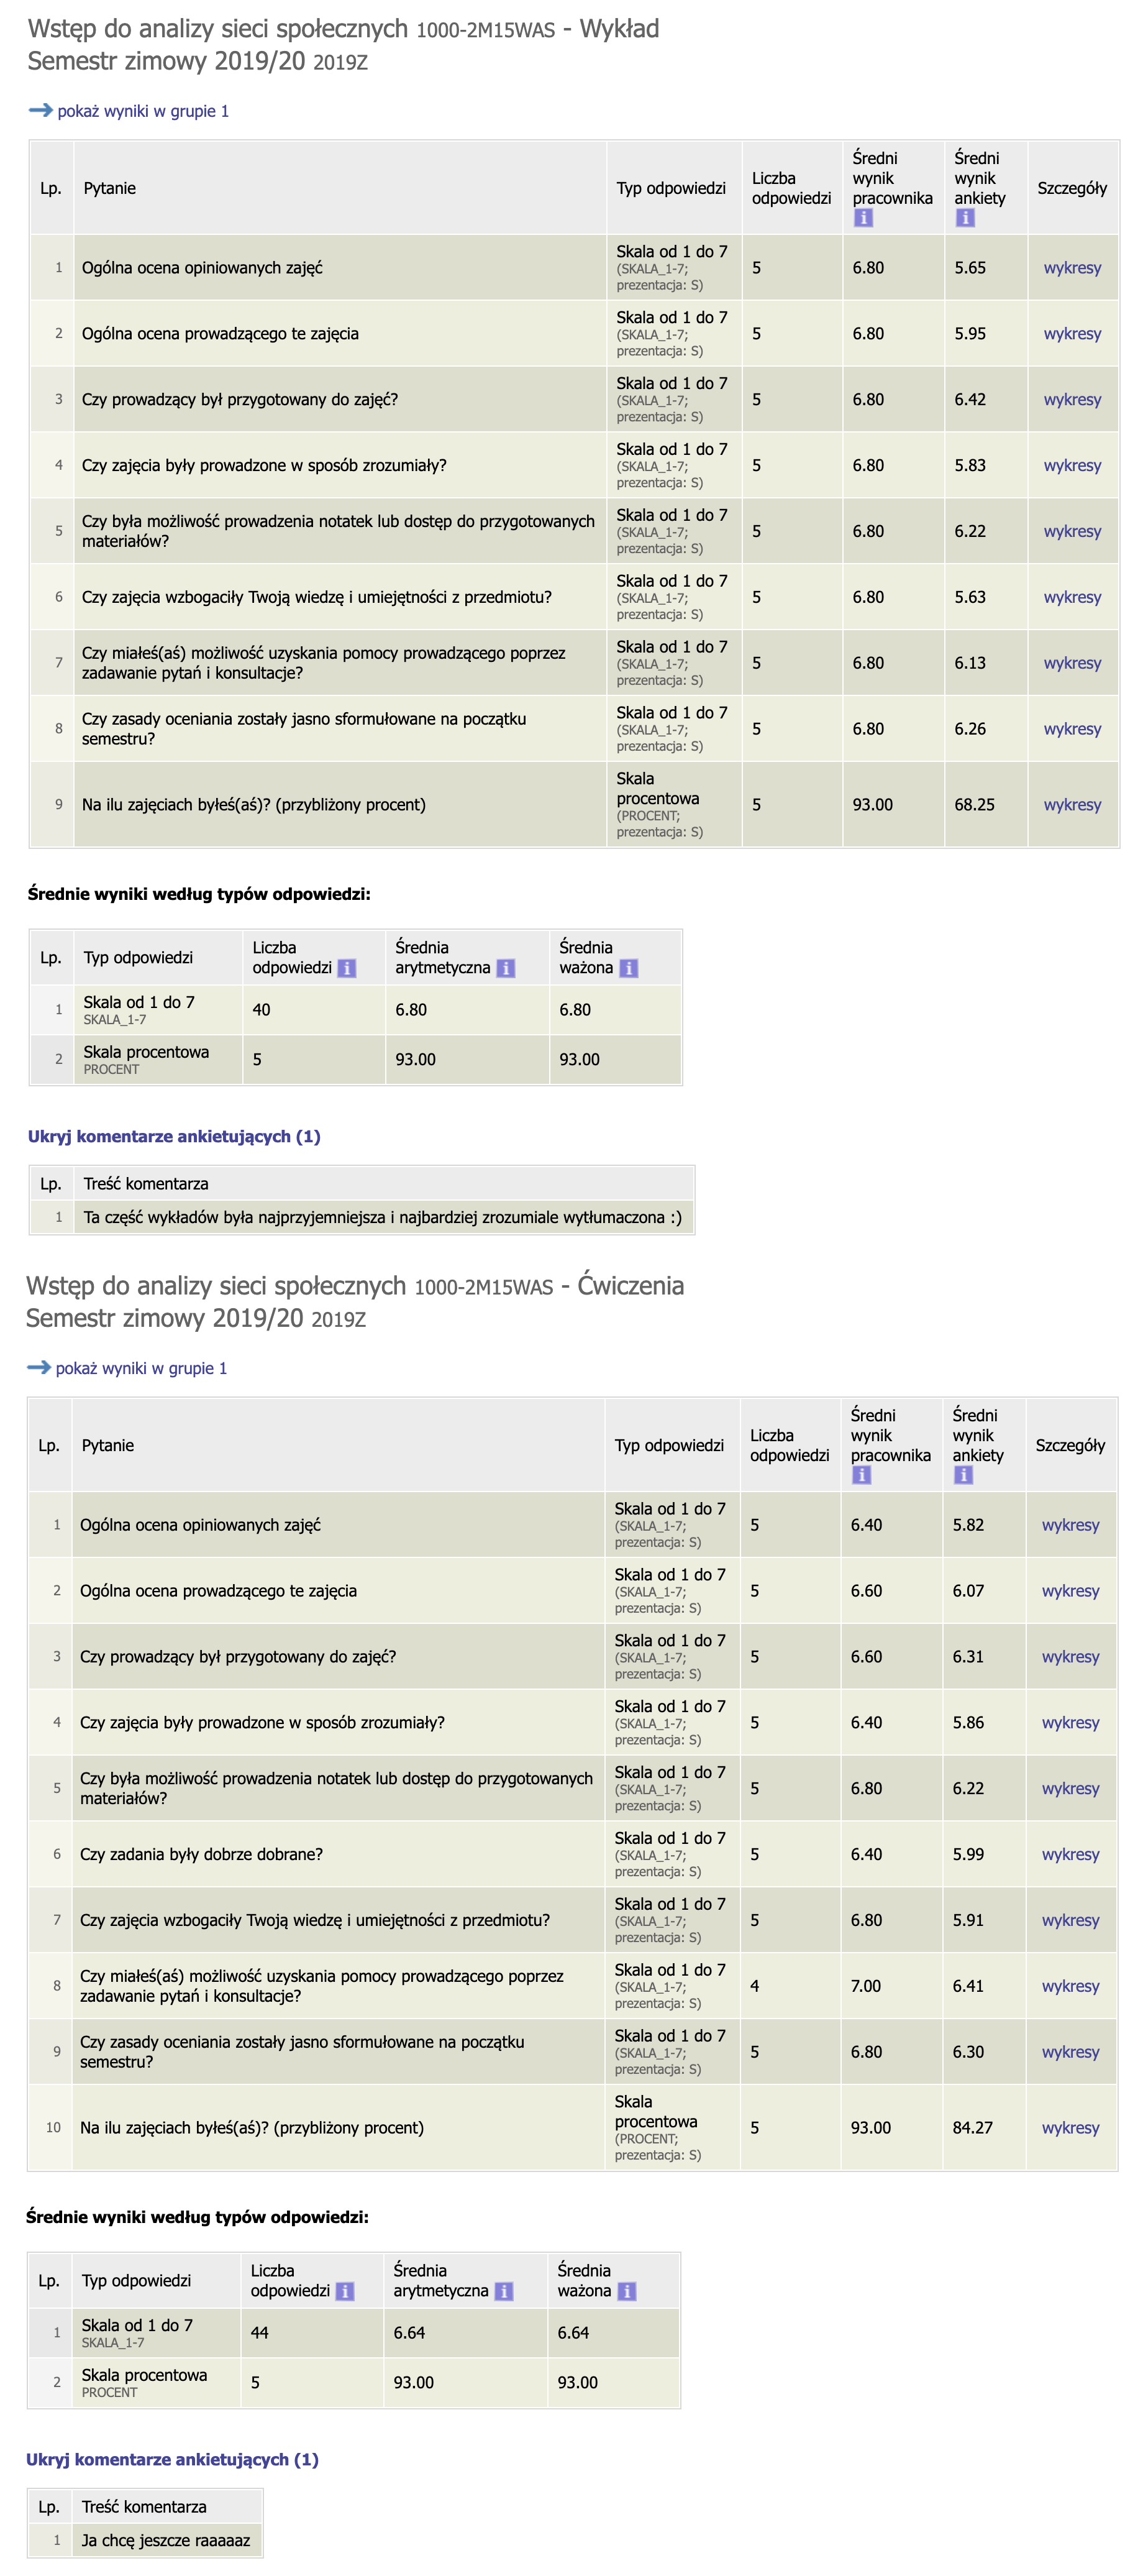Click 'Pytanie' column header in Ćwiczenia table
The height and width of the screenshot is (2576, 1143).
point(108,1445)
